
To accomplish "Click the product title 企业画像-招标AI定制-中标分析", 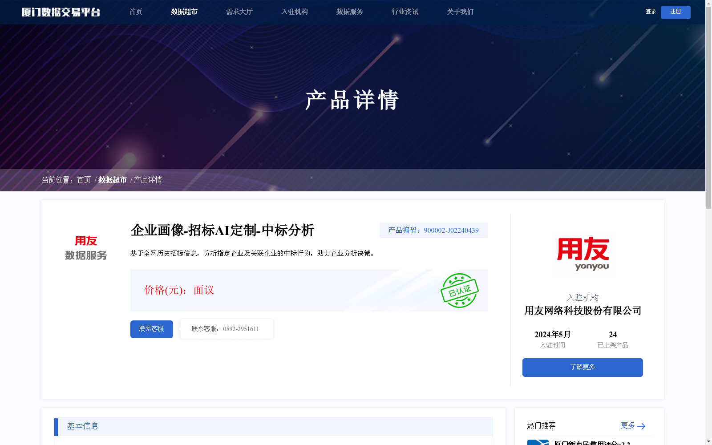I will tap(222, 231).
